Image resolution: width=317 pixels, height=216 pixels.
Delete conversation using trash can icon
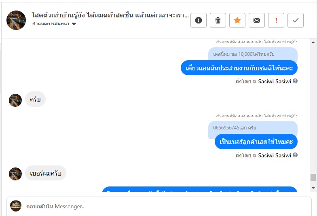[x=218, y=20]
